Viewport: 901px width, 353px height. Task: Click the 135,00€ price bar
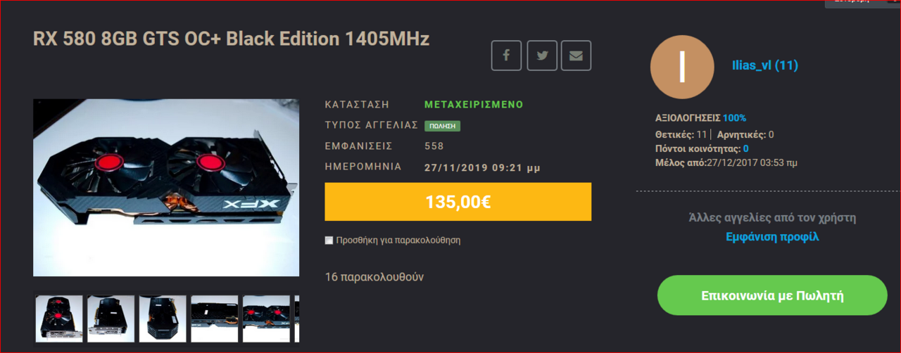(x=458, y=202)
